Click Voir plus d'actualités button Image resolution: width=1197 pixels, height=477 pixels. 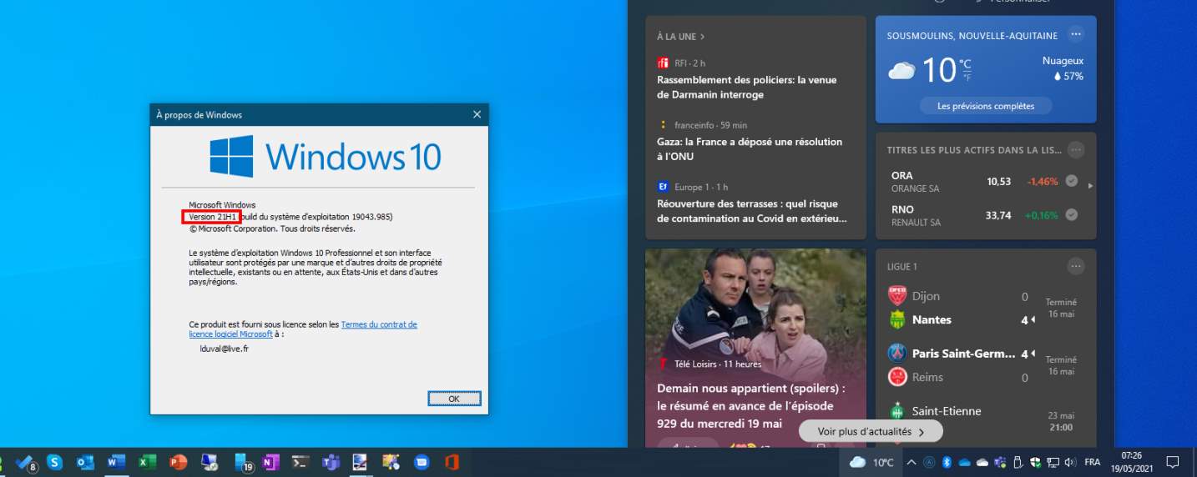871,431
